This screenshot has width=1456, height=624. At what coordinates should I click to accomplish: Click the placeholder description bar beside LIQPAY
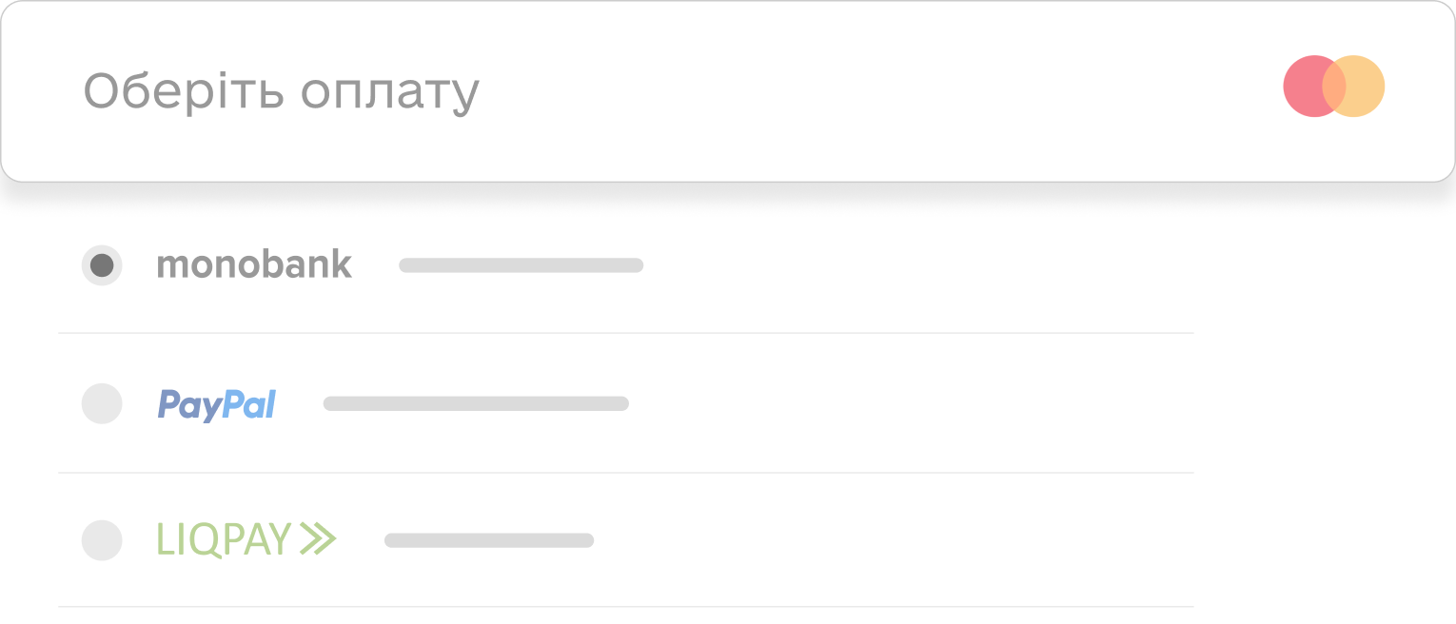point(489,540)
